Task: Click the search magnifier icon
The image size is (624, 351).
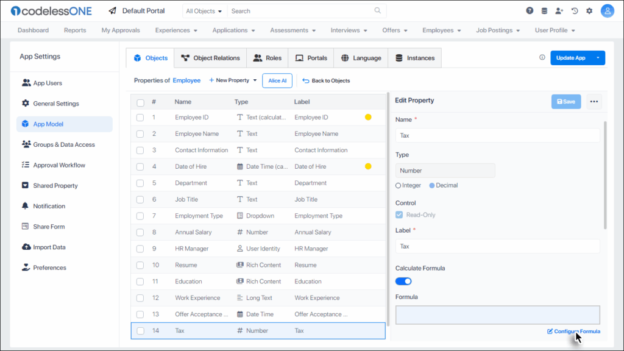Action: [x=378, y=11]
